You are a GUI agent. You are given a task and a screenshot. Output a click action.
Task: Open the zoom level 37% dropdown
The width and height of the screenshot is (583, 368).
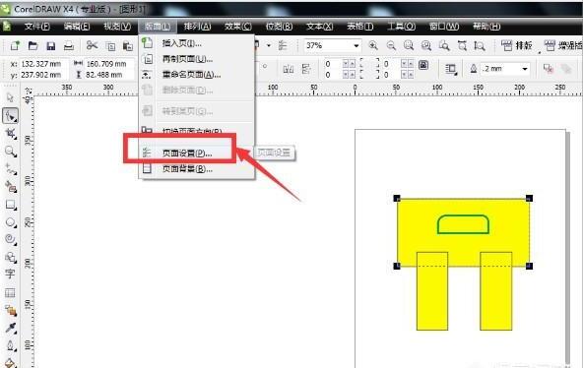coord(356,45)
